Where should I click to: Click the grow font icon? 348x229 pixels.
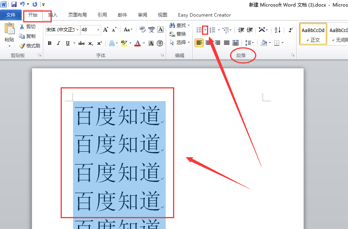coord(106,29)
